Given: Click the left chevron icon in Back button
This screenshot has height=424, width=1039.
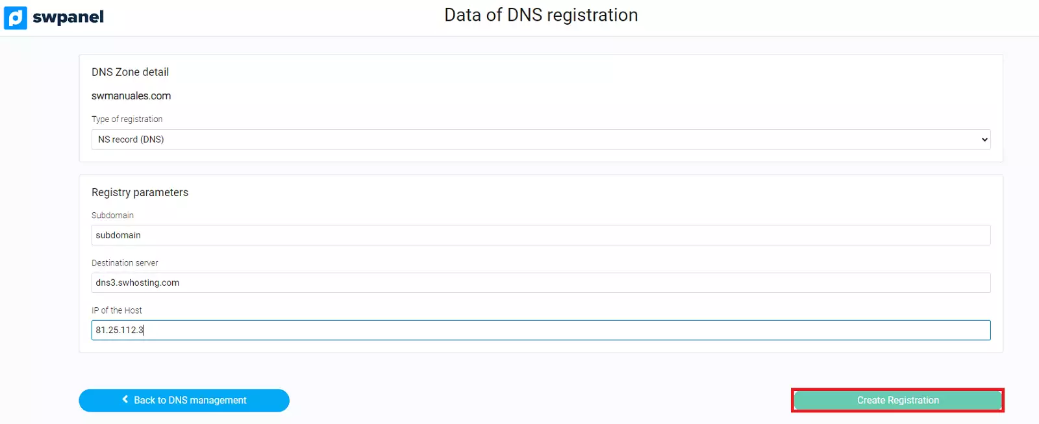Looking at the screenshot, I should (125, 399).
